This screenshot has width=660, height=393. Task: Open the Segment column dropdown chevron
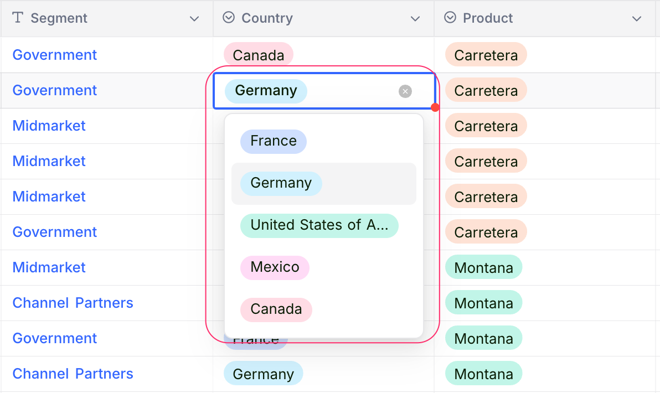[194, 19]
